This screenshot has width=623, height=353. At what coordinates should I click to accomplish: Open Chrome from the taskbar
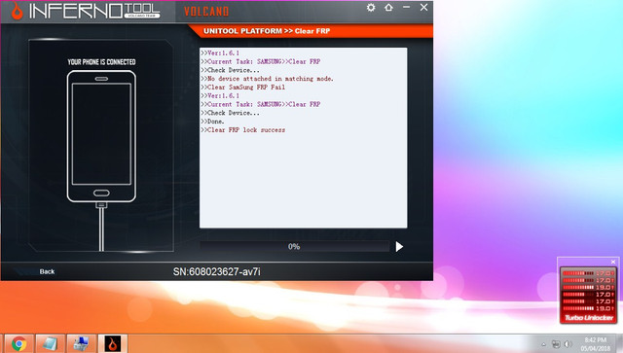(18, 343)
